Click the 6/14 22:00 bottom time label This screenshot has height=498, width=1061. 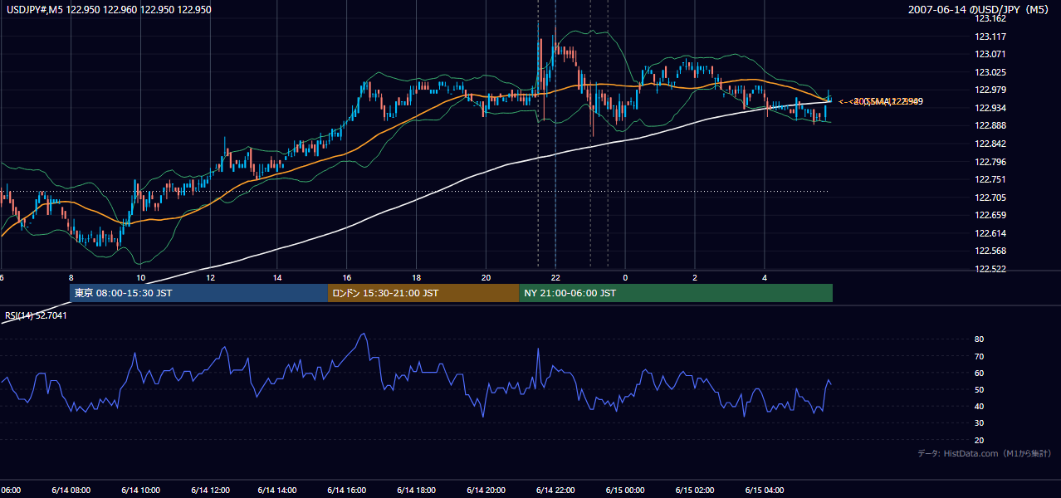pyautogui.click(x=555, y=491)
